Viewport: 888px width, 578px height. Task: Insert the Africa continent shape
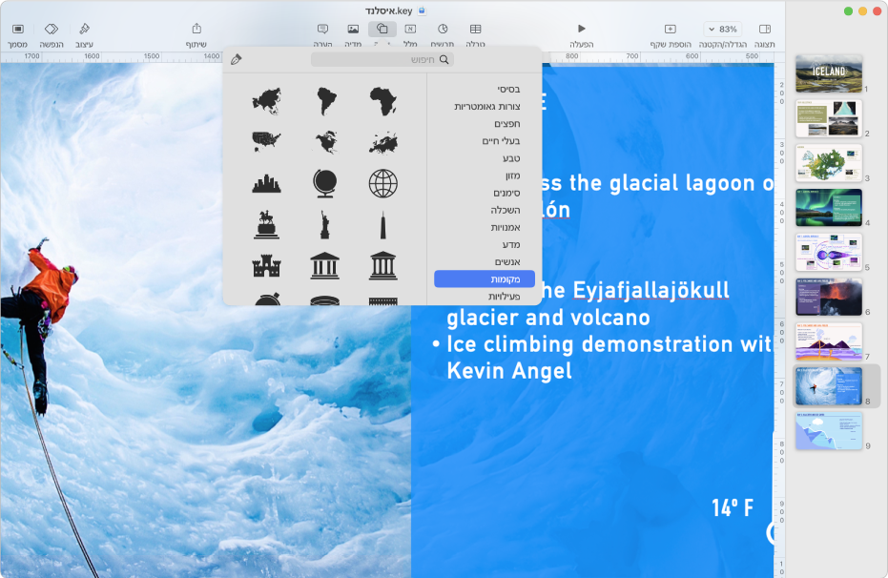[x=383, y=101]
